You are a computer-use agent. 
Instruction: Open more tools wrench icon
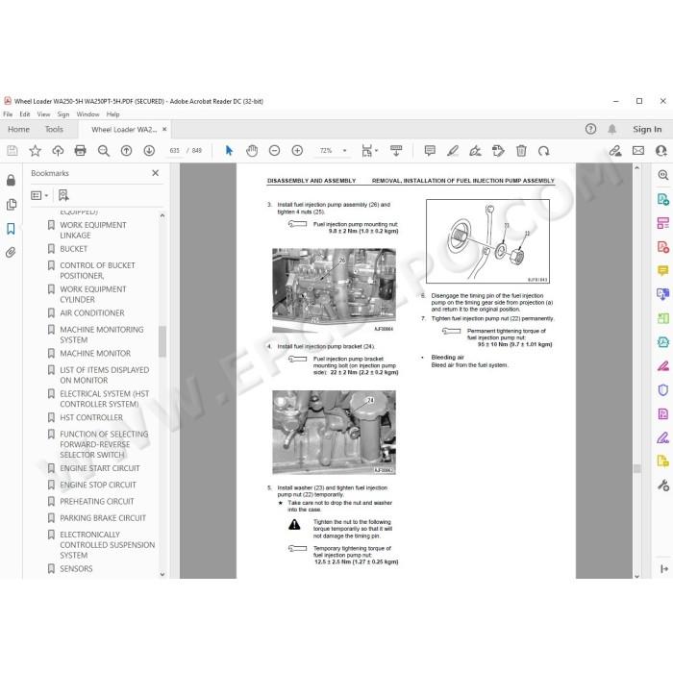[x=663, y=485]
